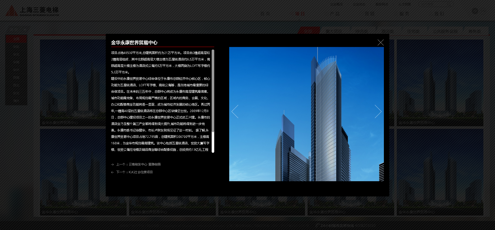The height and width of the screenshot is (230, 495).
Task: Open previous project 云南俊发中心 星雅俊园
Action: click(x=138, y=164)
